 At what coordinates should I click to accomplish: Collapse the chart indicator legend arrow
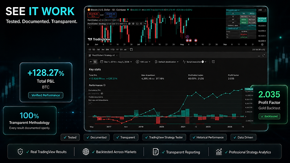[90, 27]
